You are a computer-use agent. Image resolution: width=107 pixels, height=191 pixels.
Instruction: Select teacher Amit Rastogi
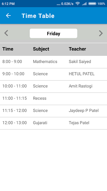tap(81, 86)
